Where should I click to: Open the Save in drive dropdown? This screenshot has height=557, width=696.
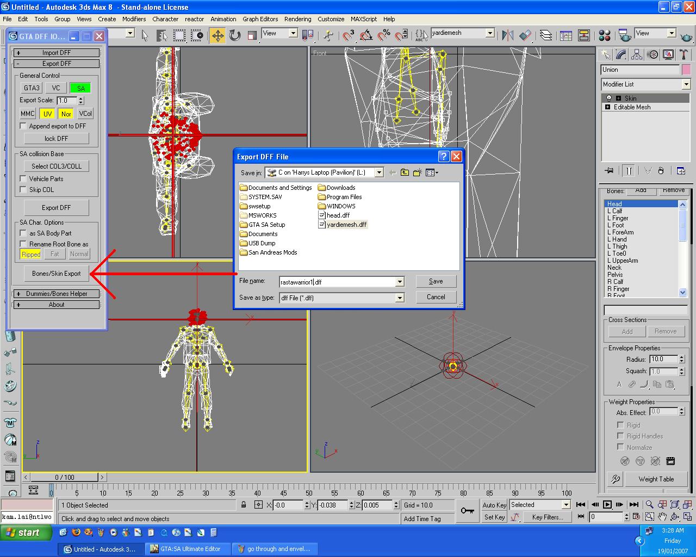[x=379, y=172]
